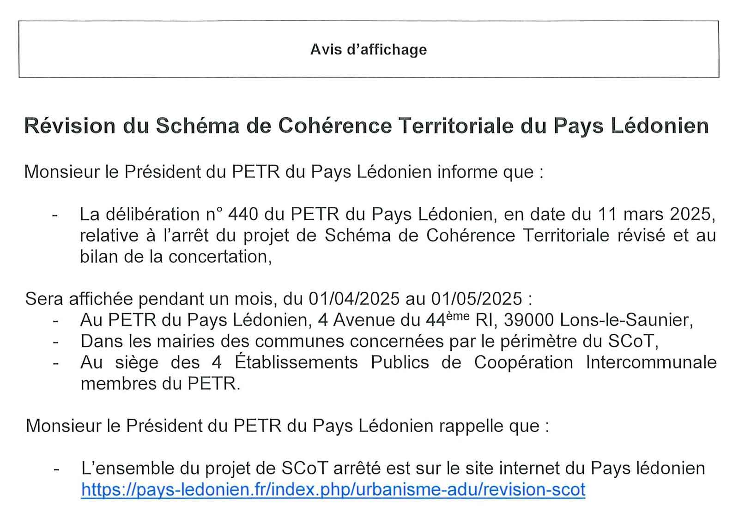Click the line ending "rappelle que :"
The height and width of the screenshot is (529, 739).
287,426
